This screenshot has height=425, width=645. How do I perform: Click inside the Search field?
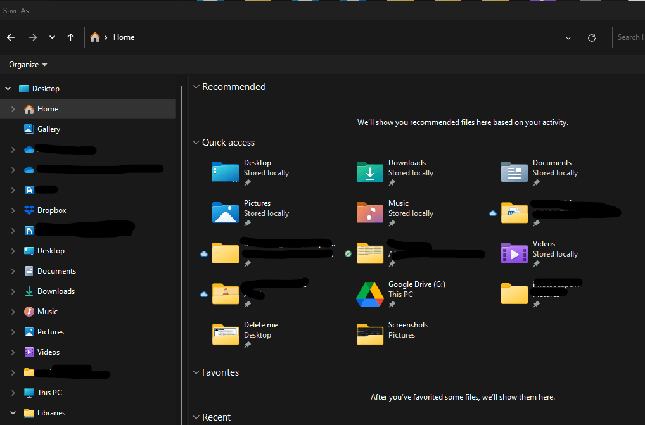[632, 37]
